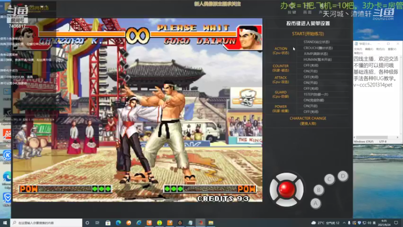
Task: Open Notepad 查看(V) menu
Action: (x=392, y=49)
